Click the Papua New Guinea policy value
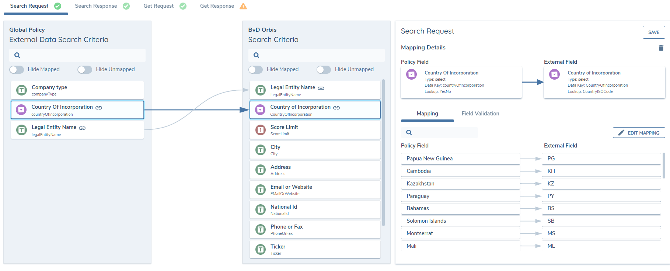Image resolution: width=670 pixels, height=271 pixels. pyautogui.click(x=460, y=159)
